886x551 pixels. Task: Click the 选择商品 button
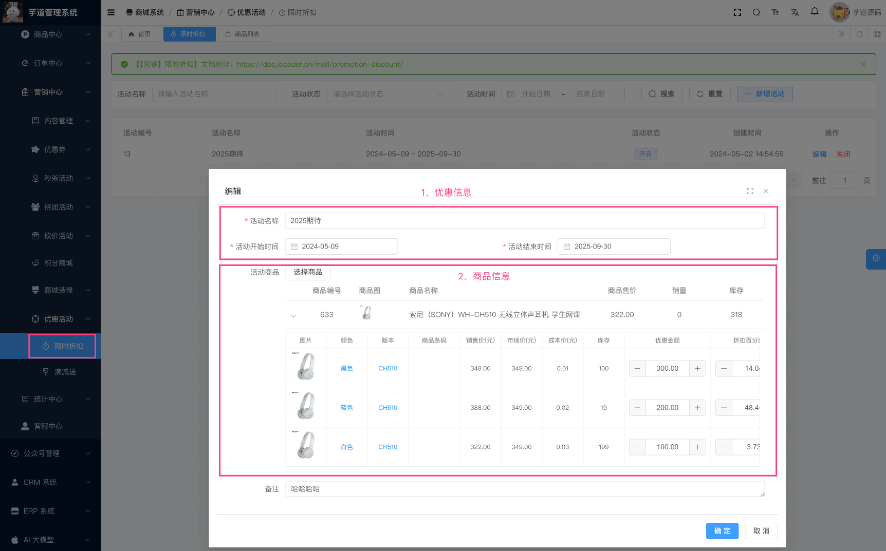[x=308, y=272]
